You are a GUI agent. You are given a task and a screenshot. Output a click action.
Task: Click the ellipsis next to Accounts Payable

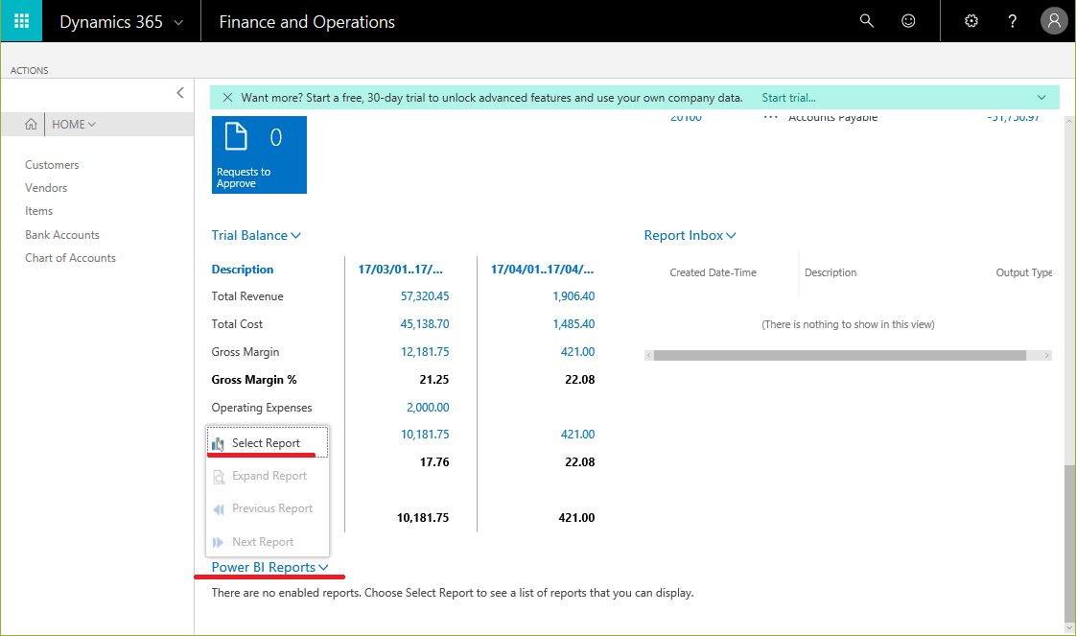coord(771,117)
